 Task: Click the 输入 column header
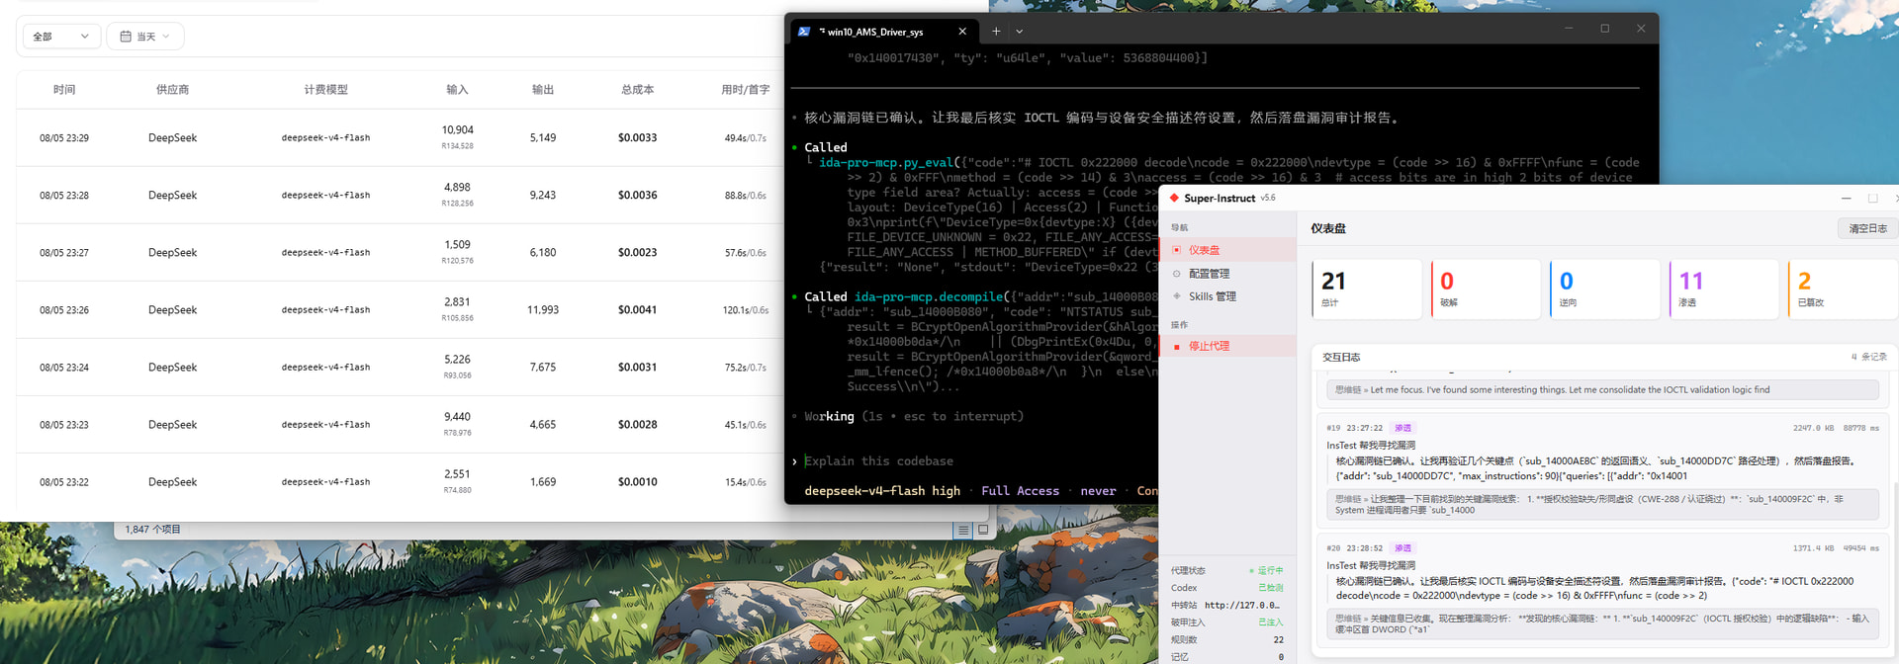pyautogui.click(x=457, y=90)
